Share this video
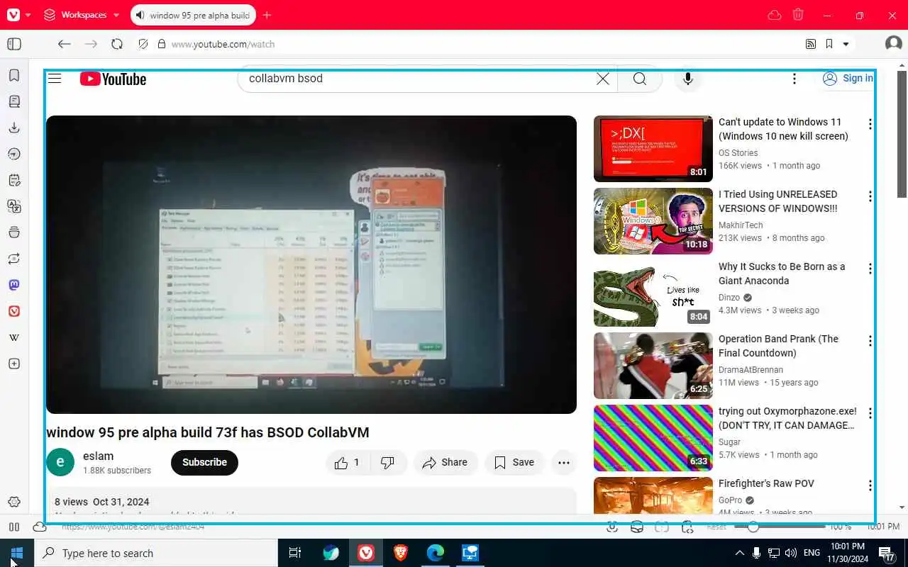908x567 pixels. (445, 462)
